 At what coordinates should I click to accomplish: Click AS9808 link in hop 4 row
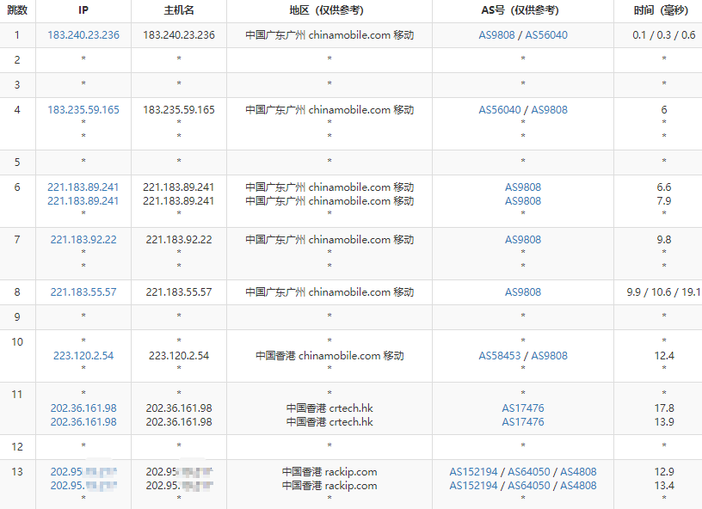coord(550,109)
